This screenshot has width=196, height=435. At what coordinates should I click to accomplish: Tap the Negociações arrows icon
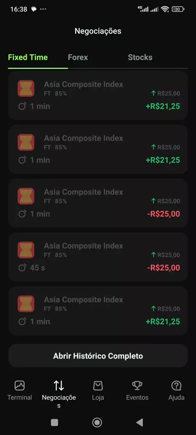coord(58,385)
